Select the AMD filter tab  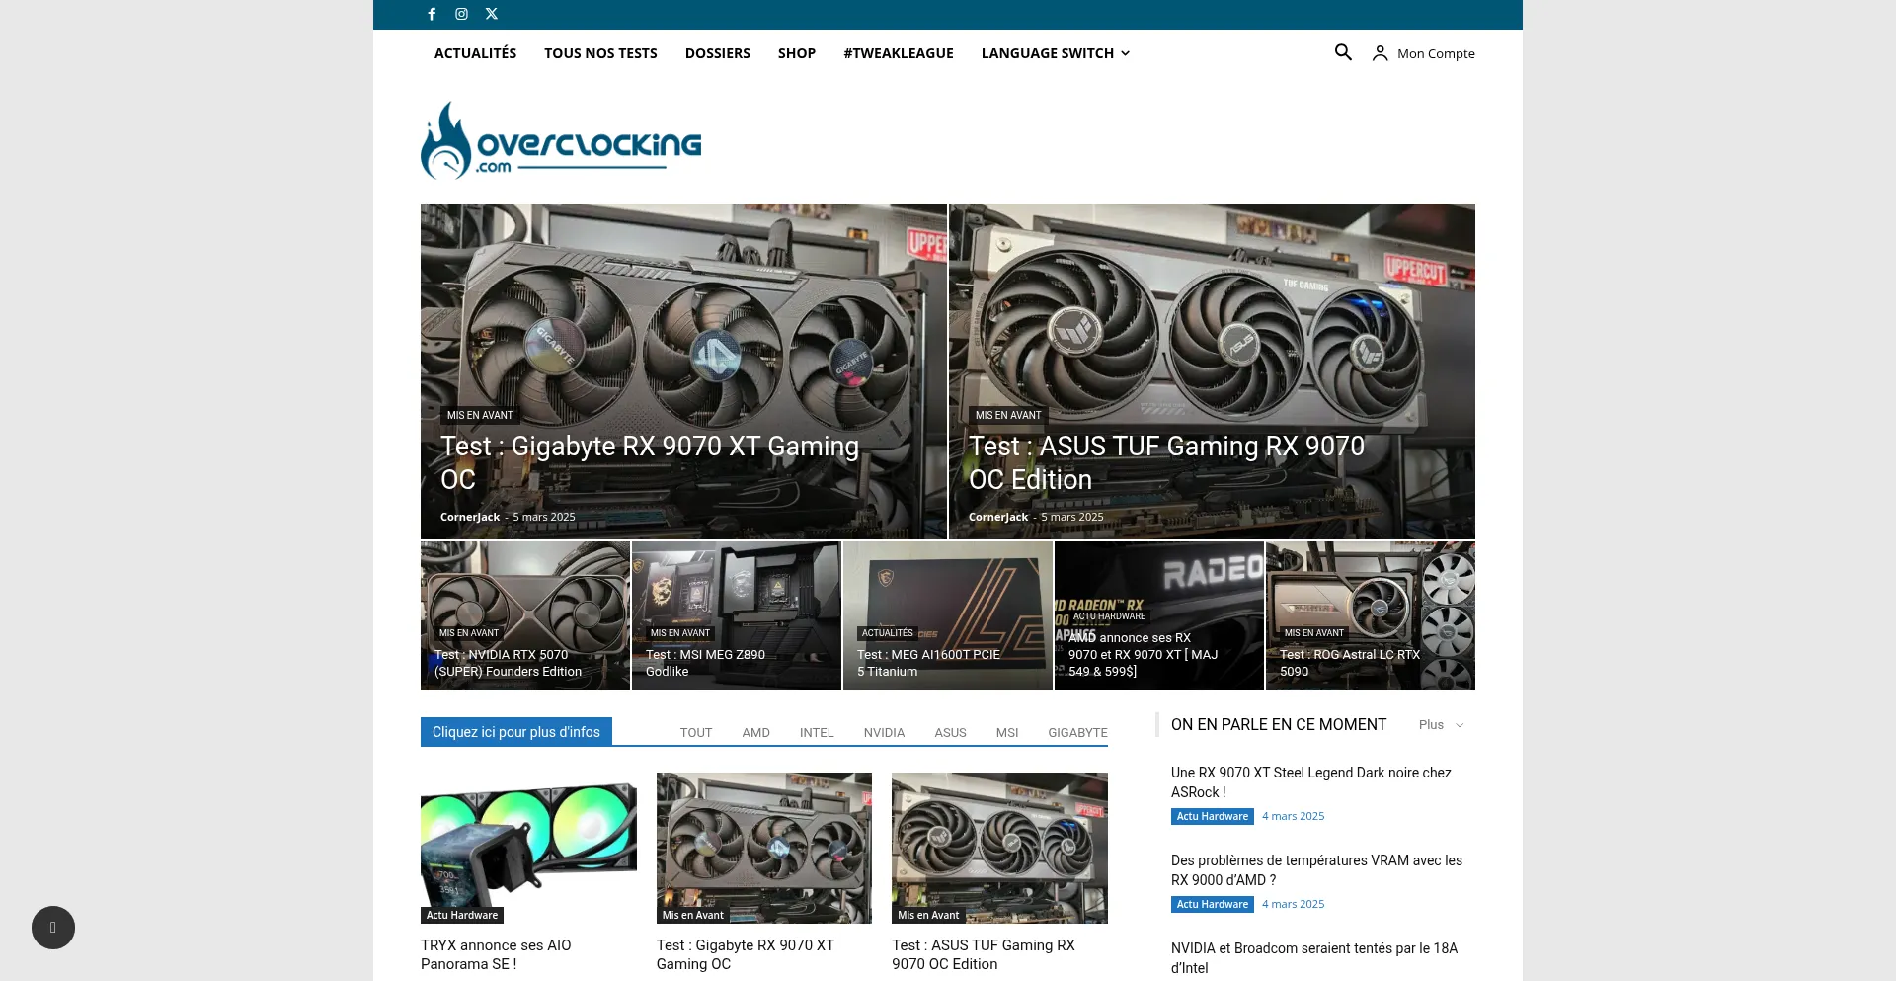click(756, 733)
